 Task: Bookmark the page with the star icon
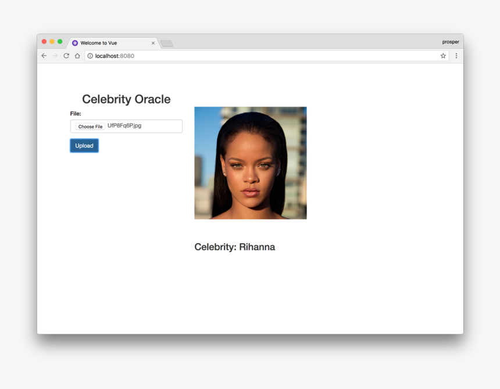click(x=443, y=56)
